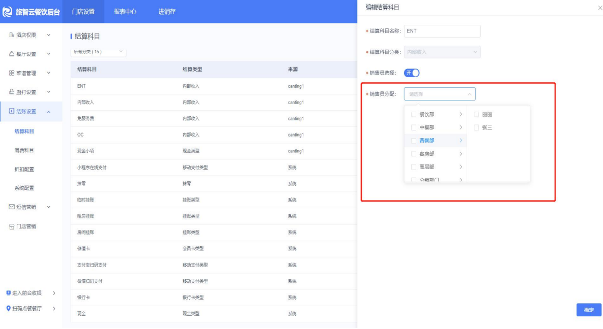Image resolution: width=603 pixels, height=329 pixels.
Task: Click the 短信营销 envelope icon
Action: pyautogui.click(x=12, y=207)
